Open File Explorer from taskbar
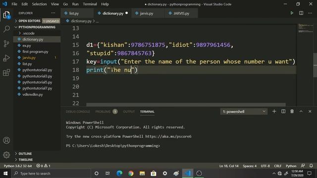The width and height of the screenshot is (317, 178). pyautogui.click(x=142, y=174)
